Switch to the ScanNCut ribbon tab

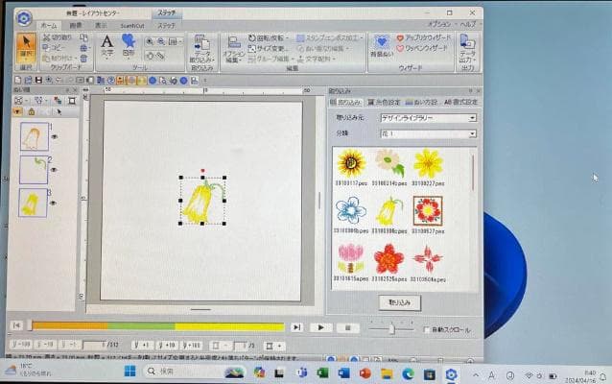pos(132,25)
